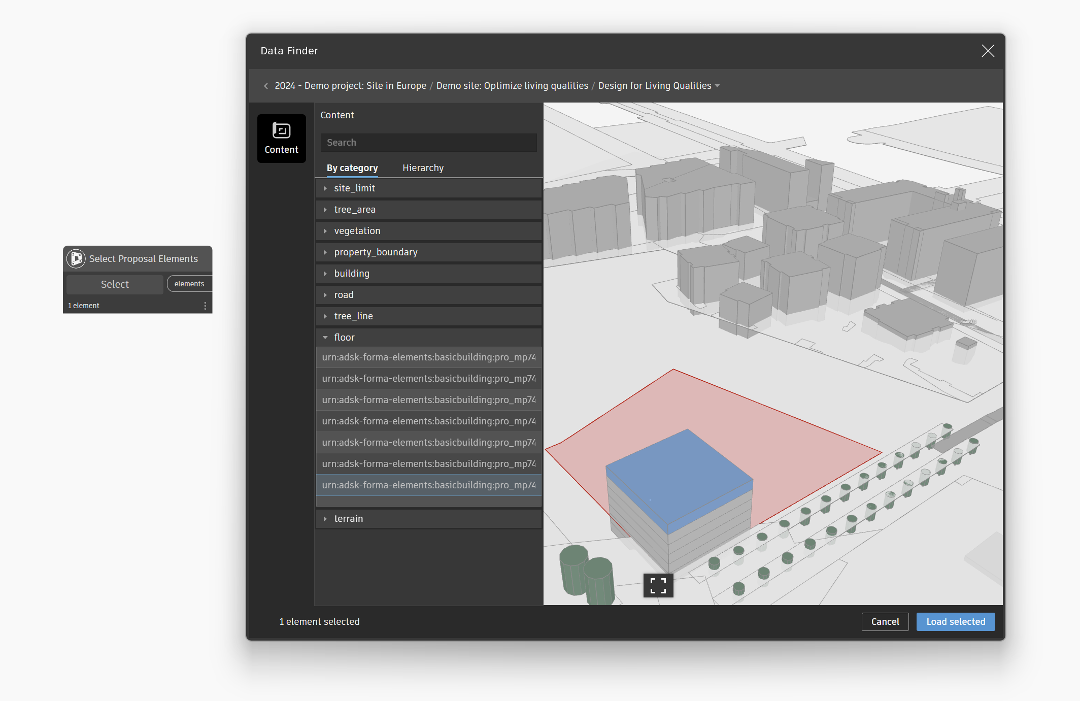Select the By category tab
This screenshot has width=1080, height=701.
coord(352,168)
